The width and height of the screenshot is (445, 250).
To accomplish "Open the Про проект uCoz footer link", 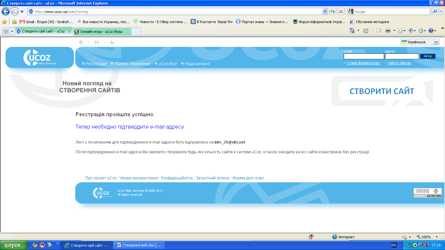I will click(x=101, y=178).
